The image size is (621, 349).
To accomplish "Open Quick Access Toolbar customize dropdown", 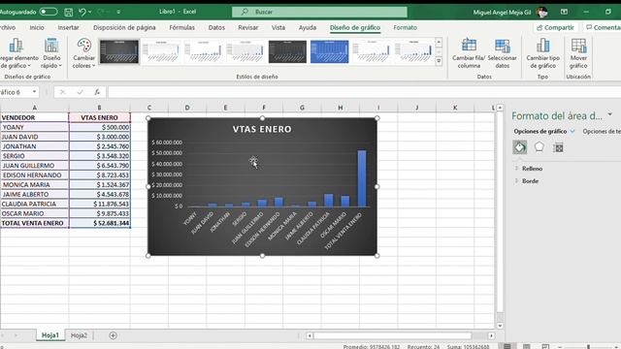I will pos(118,13).
